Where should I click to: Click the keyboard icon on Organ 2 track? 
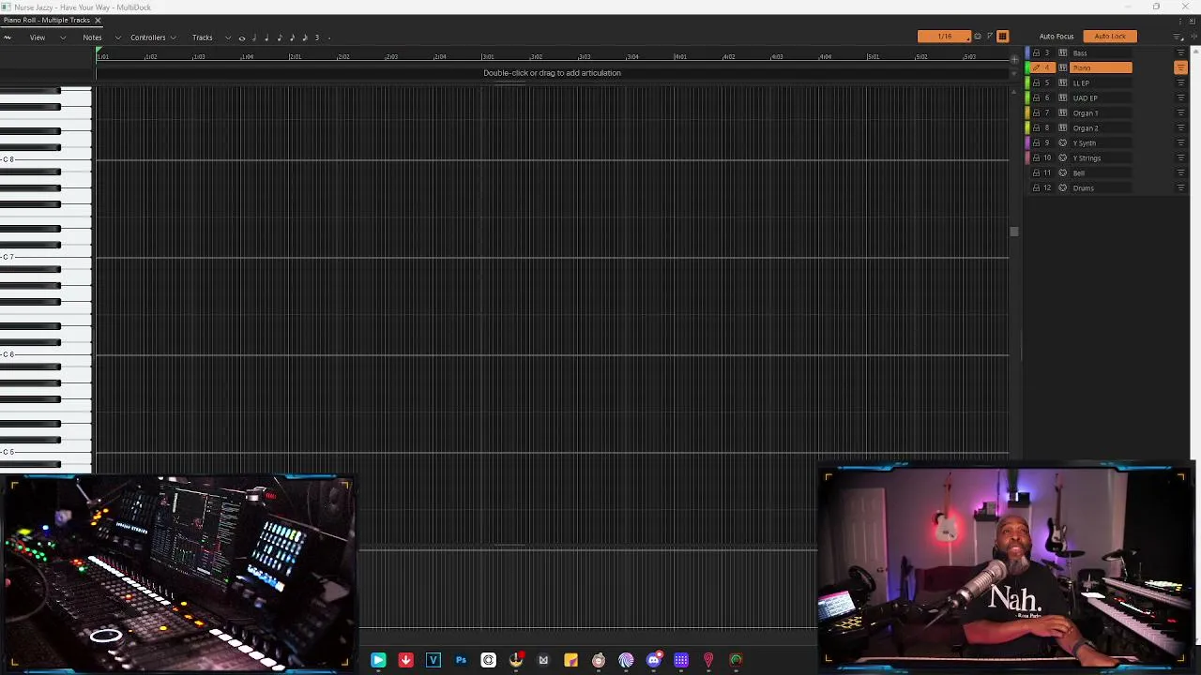pyautogui.click(x=1063, y=127)
